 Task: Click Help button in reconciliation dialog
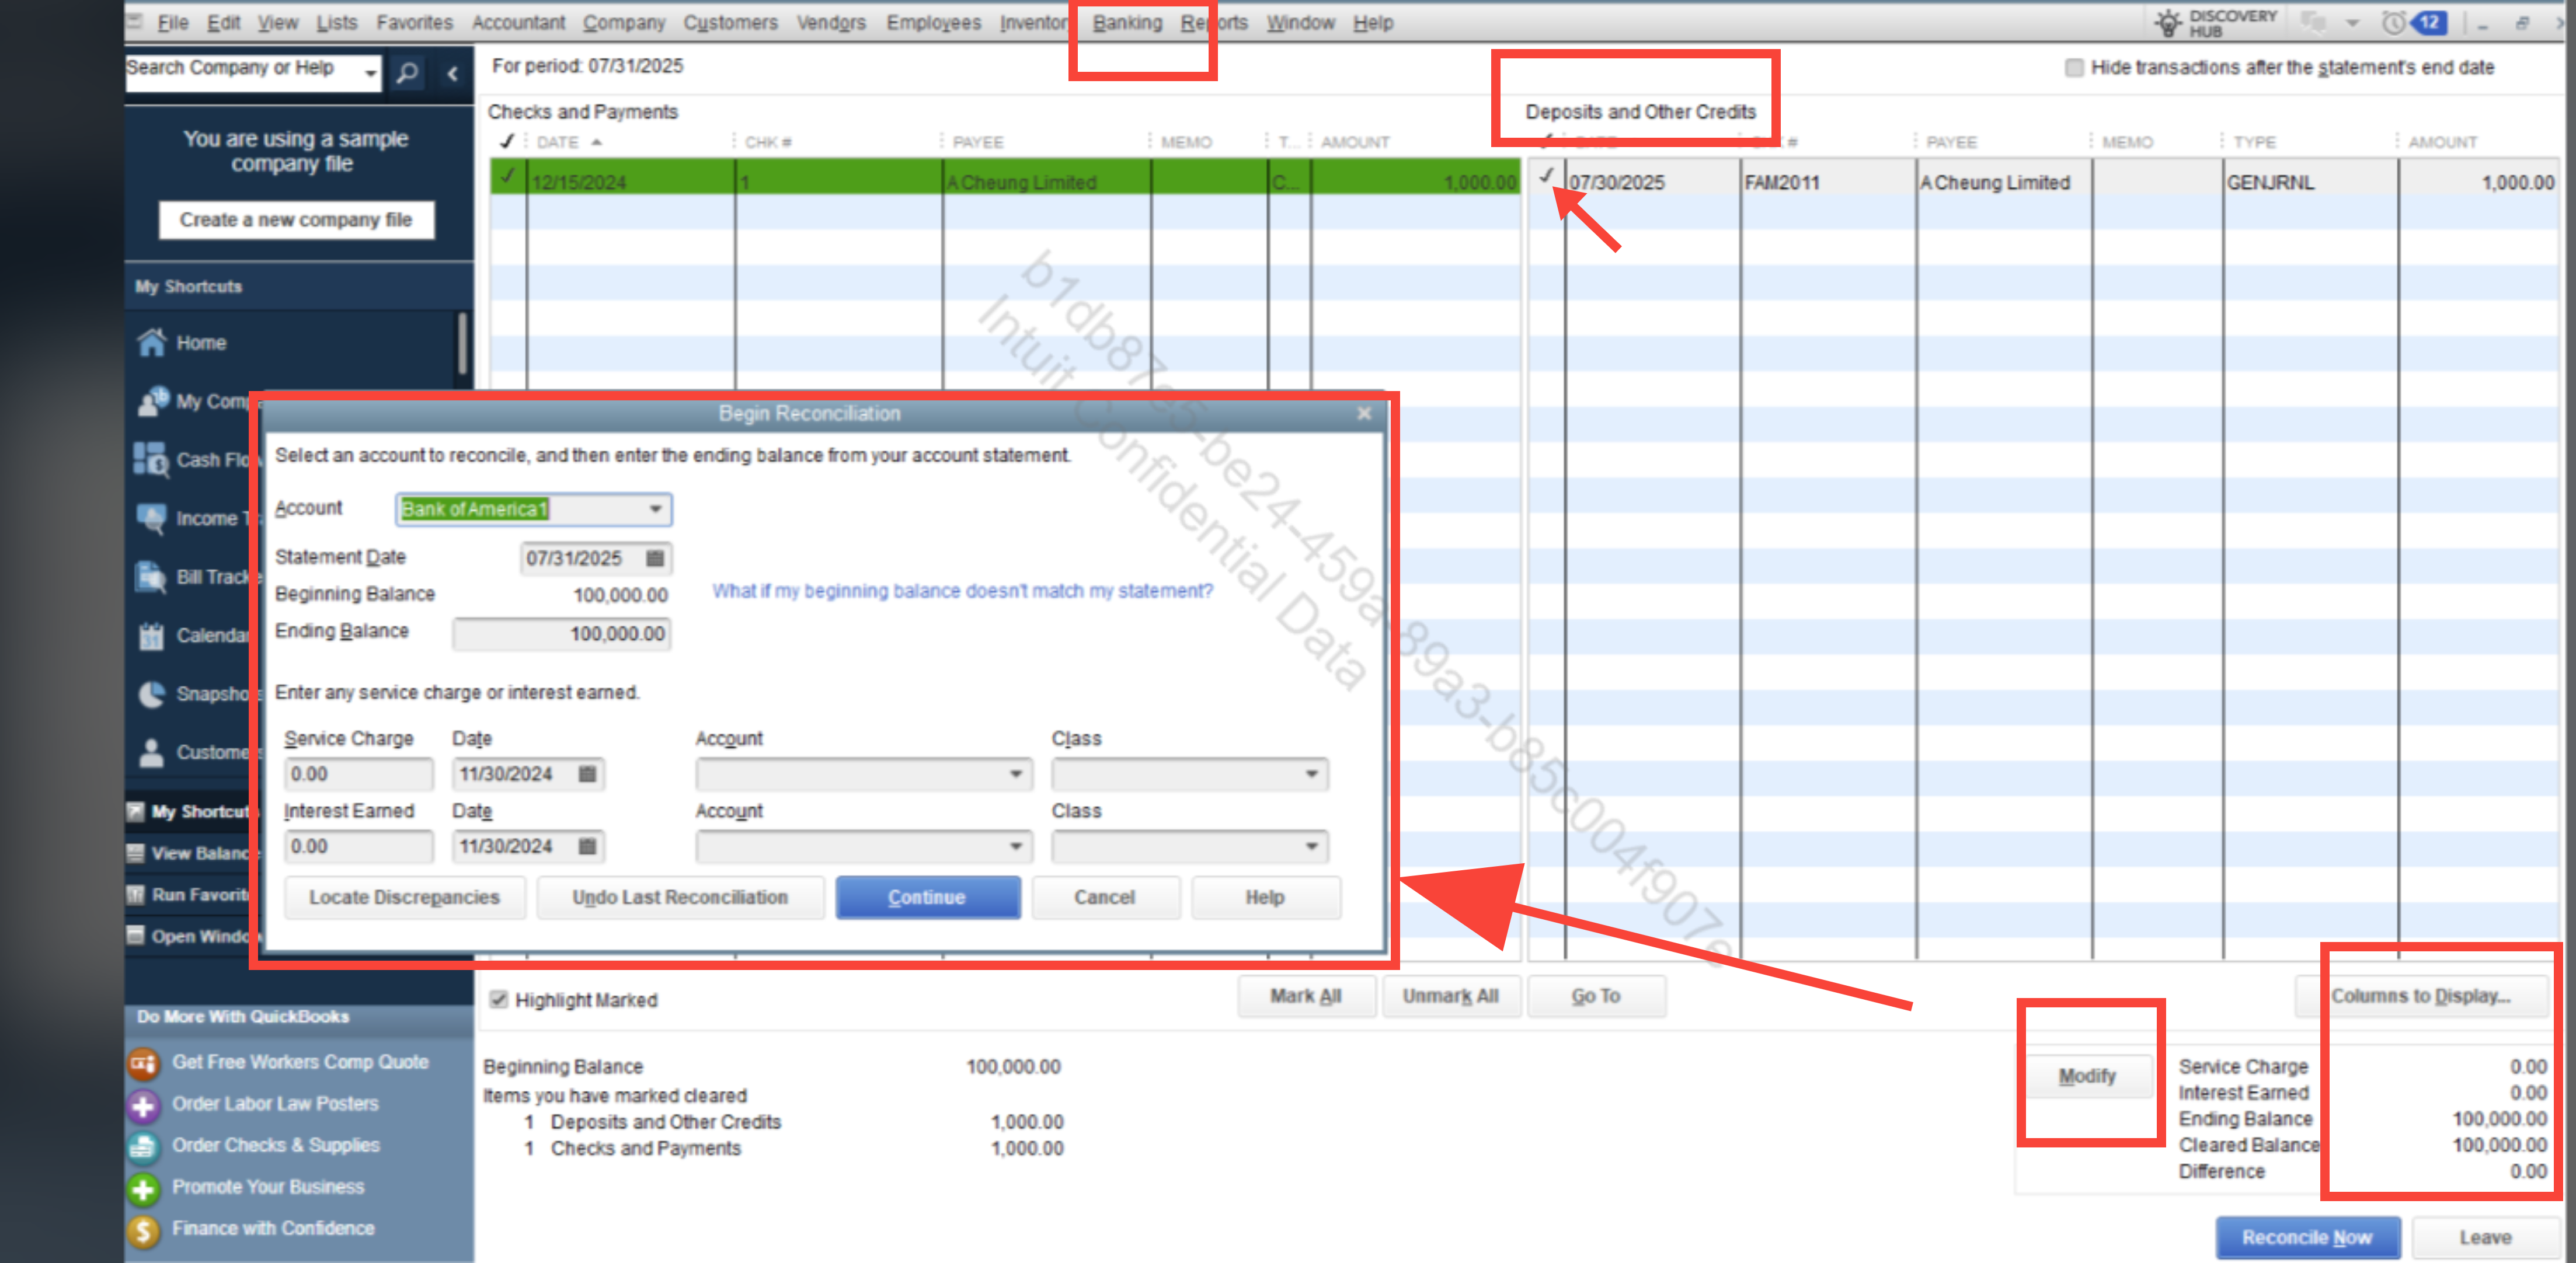[1265, 897]
